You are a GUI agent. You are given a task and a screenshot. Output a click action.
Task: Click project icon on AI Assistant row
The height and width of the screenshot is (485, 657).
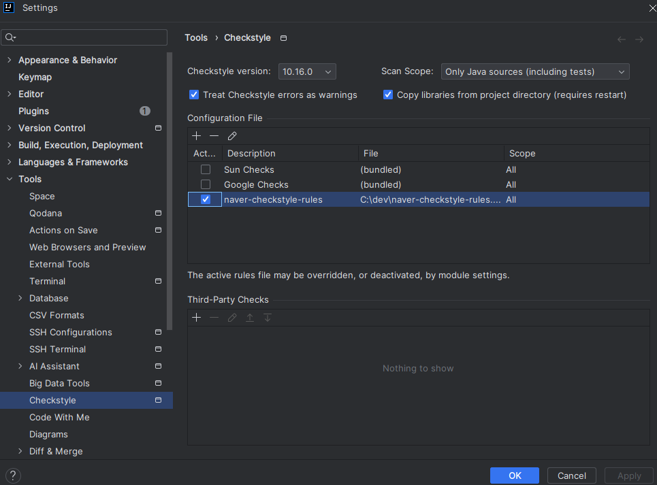pyautogui.click(x=159, y=366)
